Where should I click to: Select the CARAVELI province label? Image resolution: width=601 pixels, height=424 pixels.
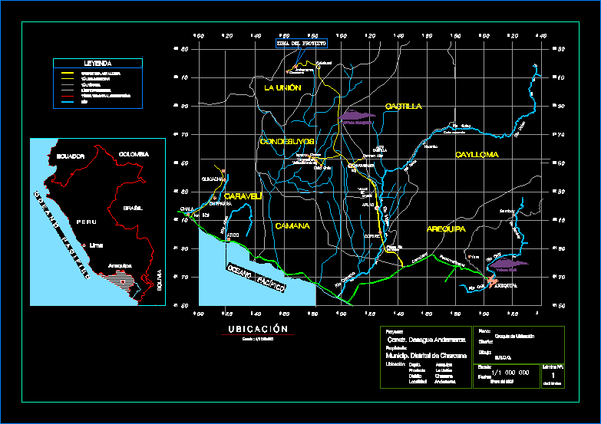coord(243,196)
